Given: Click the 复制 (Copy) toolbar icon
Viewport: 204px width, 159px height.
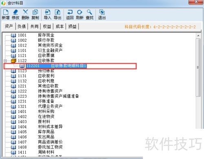Looking at the screenshot, I should point(35,14).
